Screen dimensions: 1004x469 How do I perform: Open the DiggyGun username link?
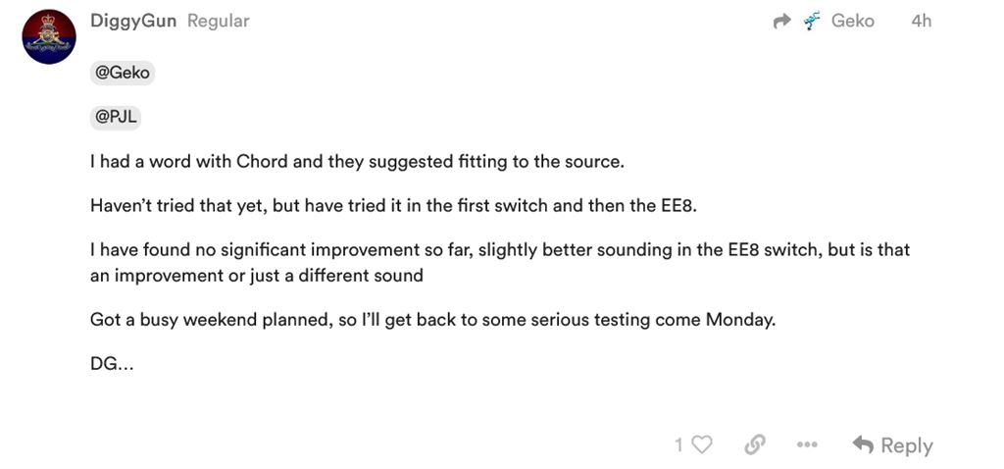[x=133, y=22]
